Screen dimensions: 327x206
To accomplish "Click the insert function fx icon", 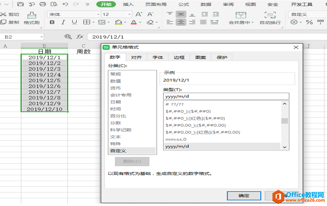I will tap(80, 37).
